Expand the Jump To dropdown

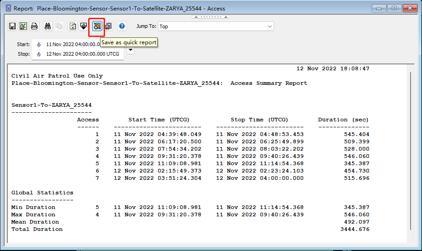click(269, 26)
